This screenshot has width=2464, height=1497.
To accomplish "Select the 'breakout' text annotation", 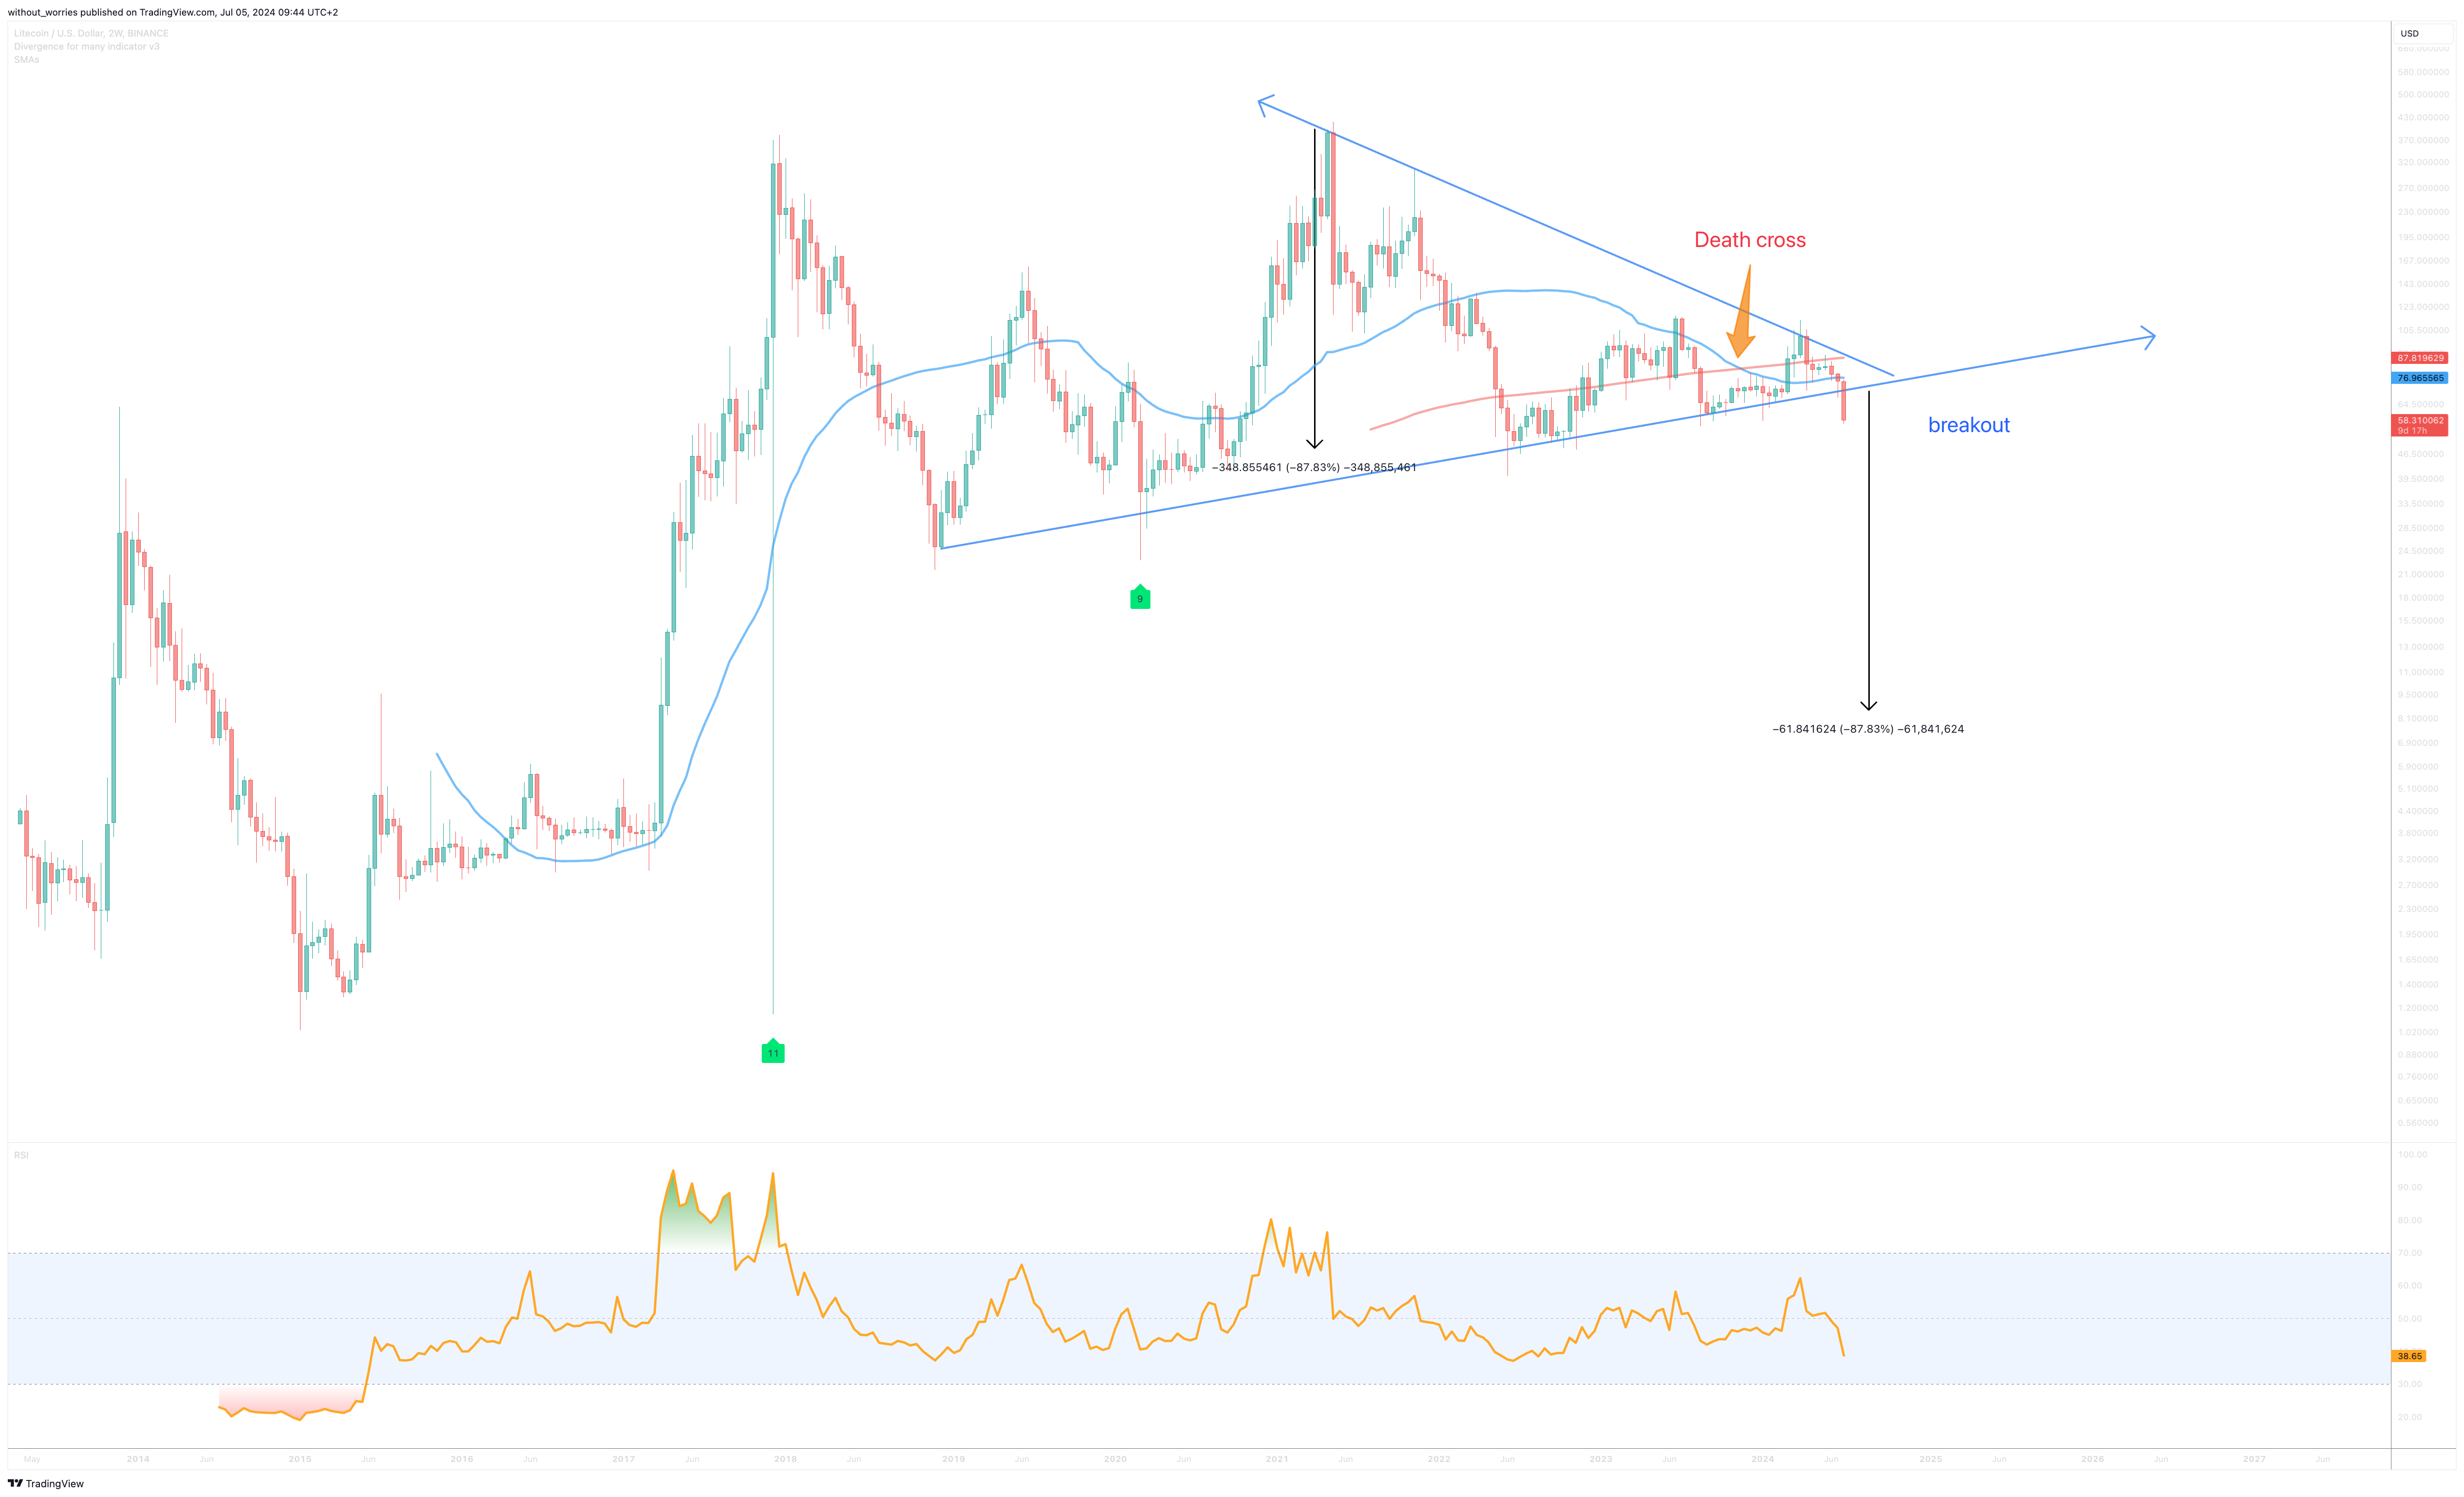I will 1969,425.
